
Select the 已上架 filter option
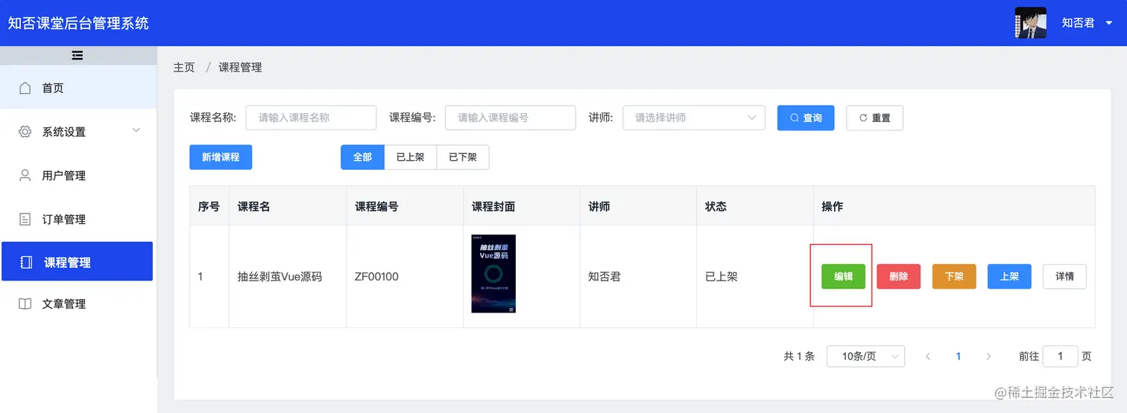point(410,157)
